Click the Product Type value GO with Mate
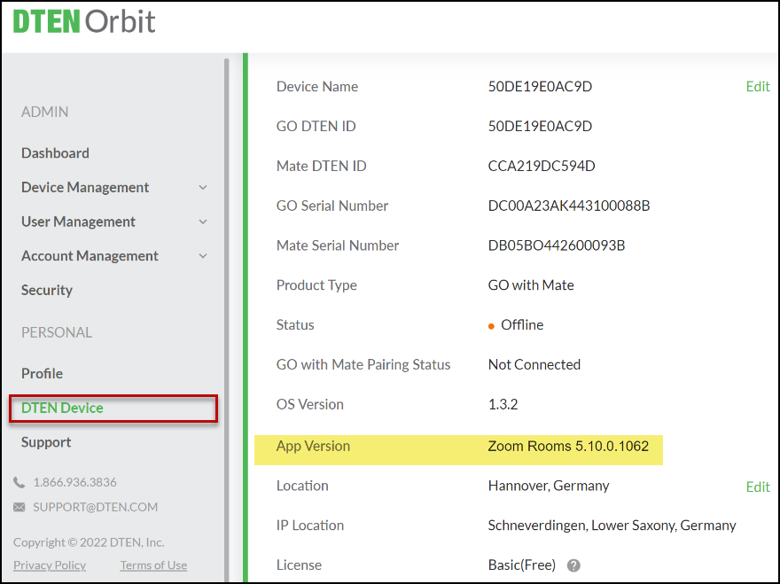Screen dimensions: 780x584 531,285
